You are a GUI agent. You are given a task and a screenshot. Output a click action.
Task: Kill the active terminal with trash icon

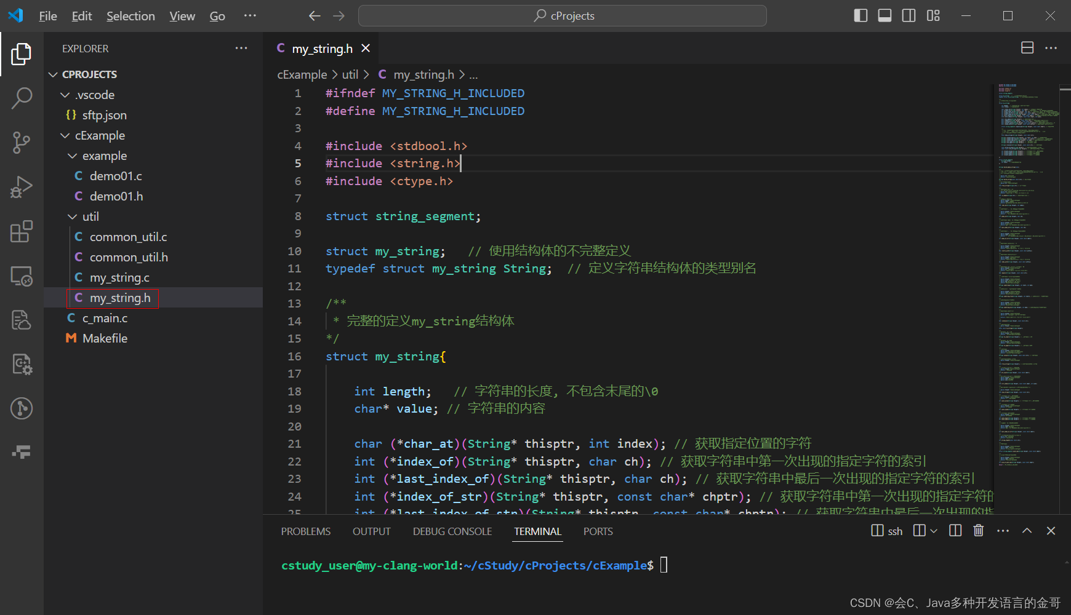pos(978,530)
